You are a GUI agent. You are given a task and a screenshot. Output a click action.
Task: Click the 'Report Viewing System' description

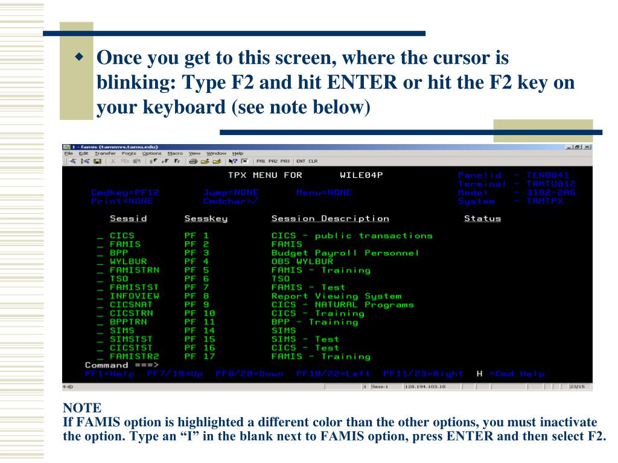click(337, 296)
